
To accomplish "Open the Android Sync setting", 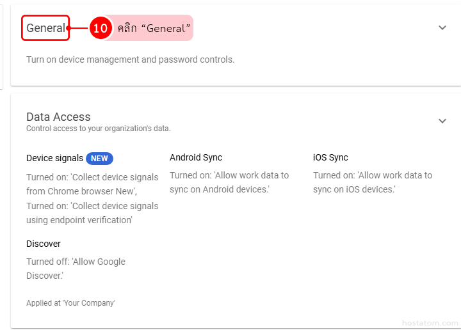I will point(196,157).
